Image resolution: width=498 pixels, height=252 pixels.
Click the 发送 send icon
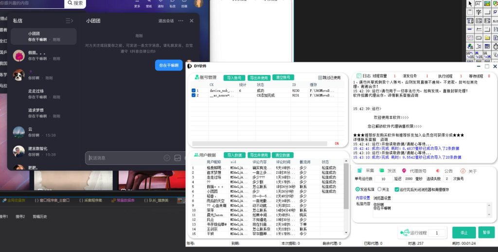(381, 171)
